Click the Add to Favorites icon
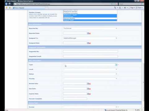The height and width of the screenshot is (111, 149). tap(10, 8)
